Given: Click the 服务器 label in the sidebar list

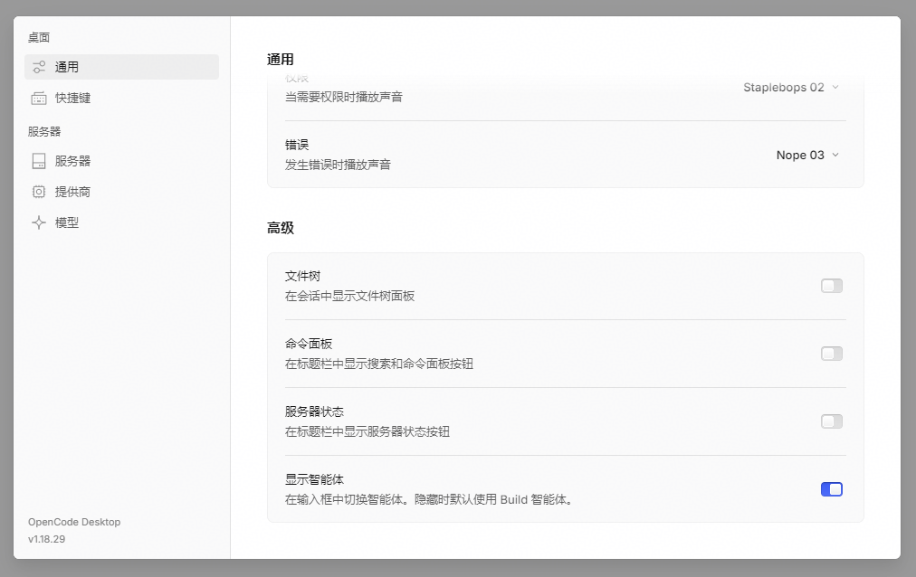Looking at the screenshot, I should pos(72,161).
